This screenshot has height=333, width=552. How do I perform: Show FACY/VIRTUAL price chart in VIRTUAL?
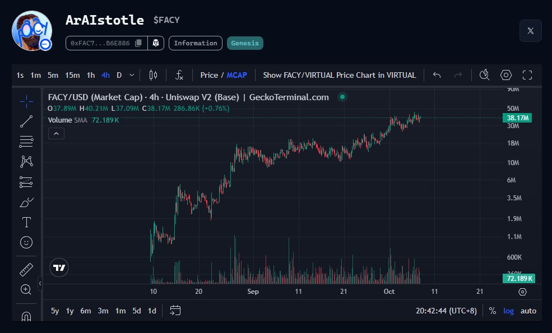tap(340, 75)
